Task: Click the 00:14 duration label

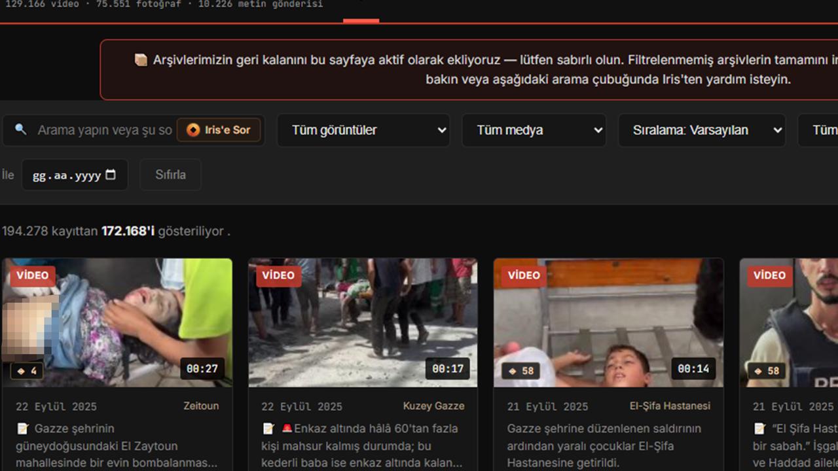Action: pyautogui.click(x=693, y=368)
